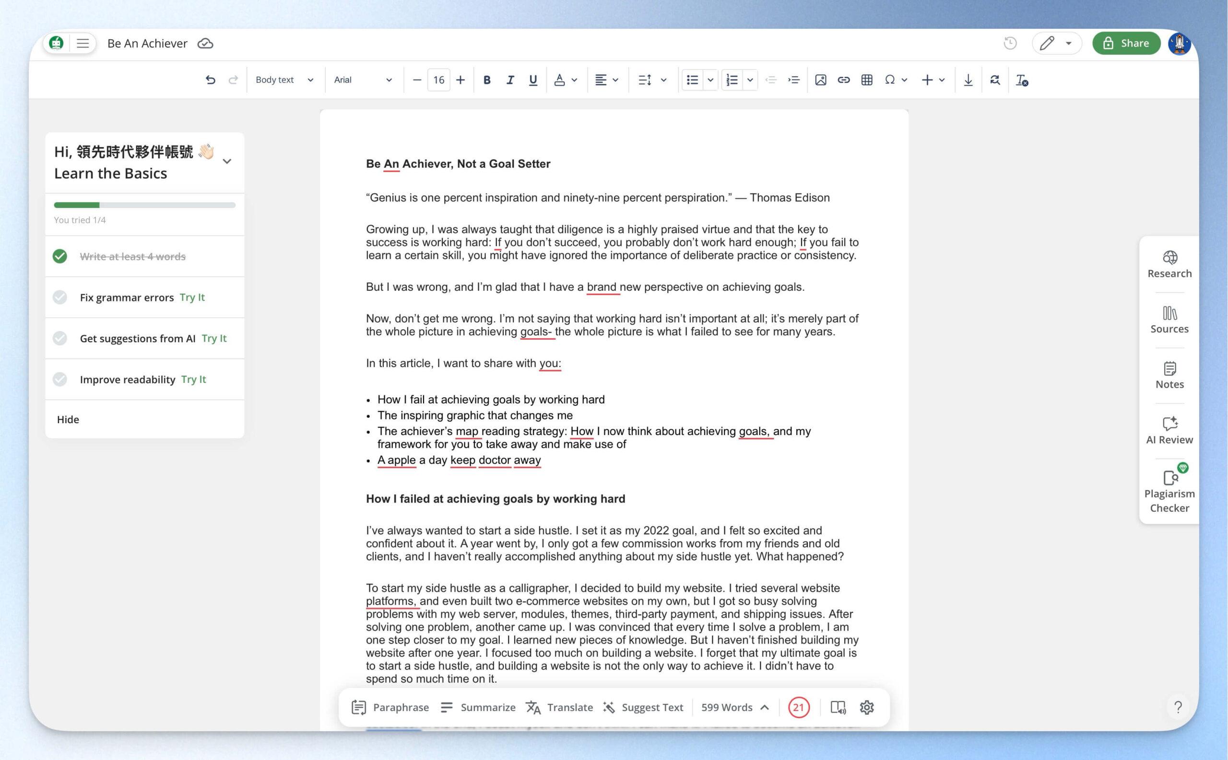This screenshot has height=760, width=1228.
Task: Insert a table using the table icon
Action: coord(866,80)
